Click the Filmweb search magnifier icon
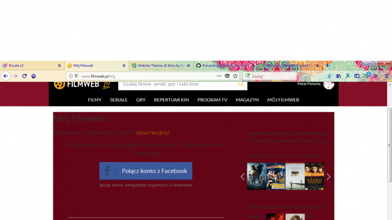The width and height of the screenshot is (392, 220). pos(241,84)
